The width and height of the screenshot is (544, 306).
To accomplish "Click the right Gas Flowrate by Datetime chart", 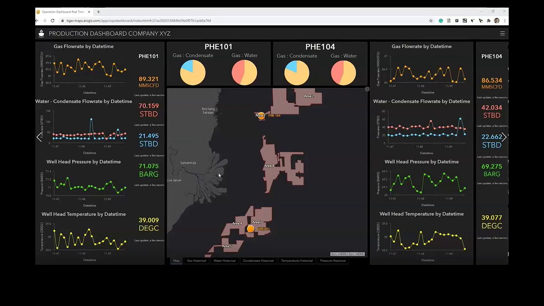I will 422,70.
